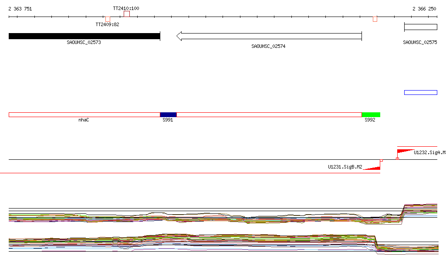The width and height of the screenshot is (446, 266).
Task: Click the TT2410:100 terminator box
Action: tap(127, 14)
